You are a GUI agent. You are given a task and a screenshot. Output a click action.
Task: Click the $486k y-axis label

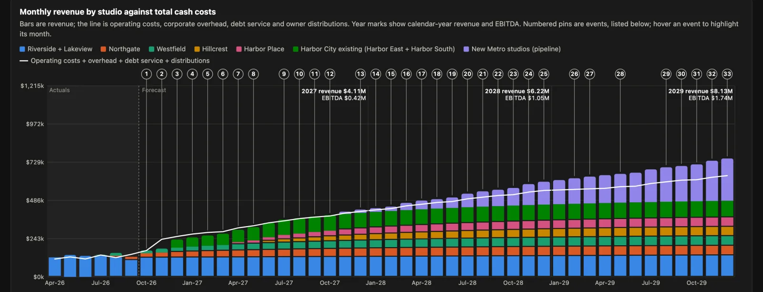(35, 200)
